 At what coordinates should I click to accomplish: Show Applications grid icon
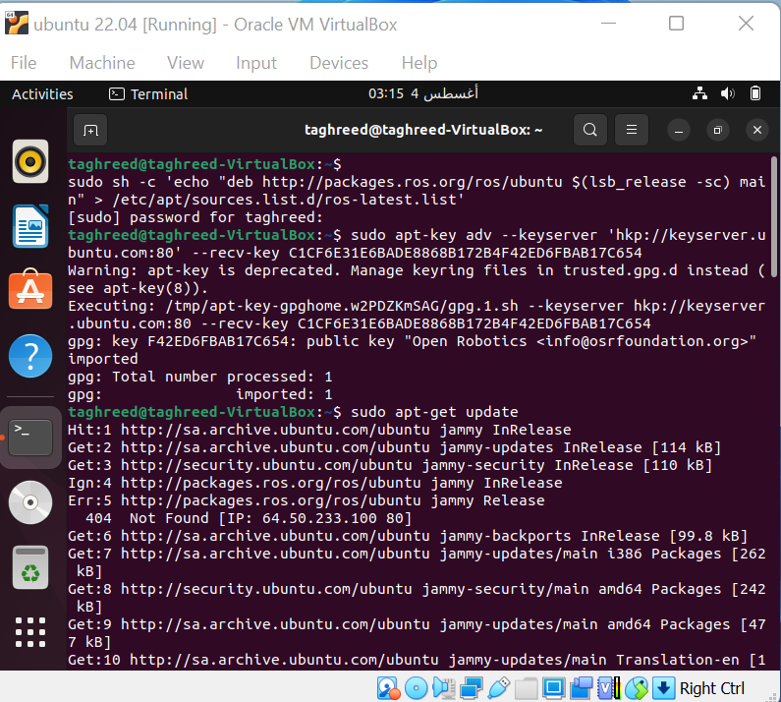30,632
